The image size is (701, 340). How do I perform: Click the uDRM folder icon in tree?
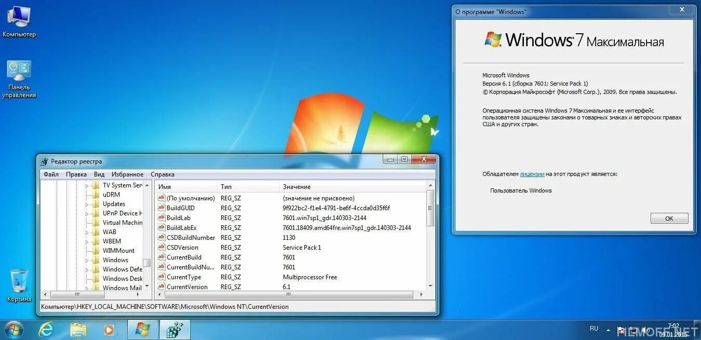tap(96, 195)
